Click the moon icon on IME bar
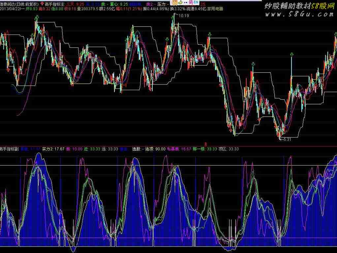The image size is (337, 253). (180, 2)
